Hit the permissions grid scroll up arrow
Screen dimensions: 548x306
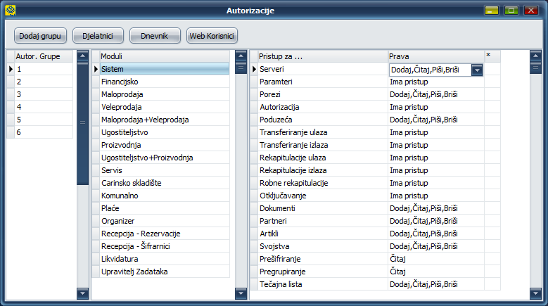coord(535,56)
